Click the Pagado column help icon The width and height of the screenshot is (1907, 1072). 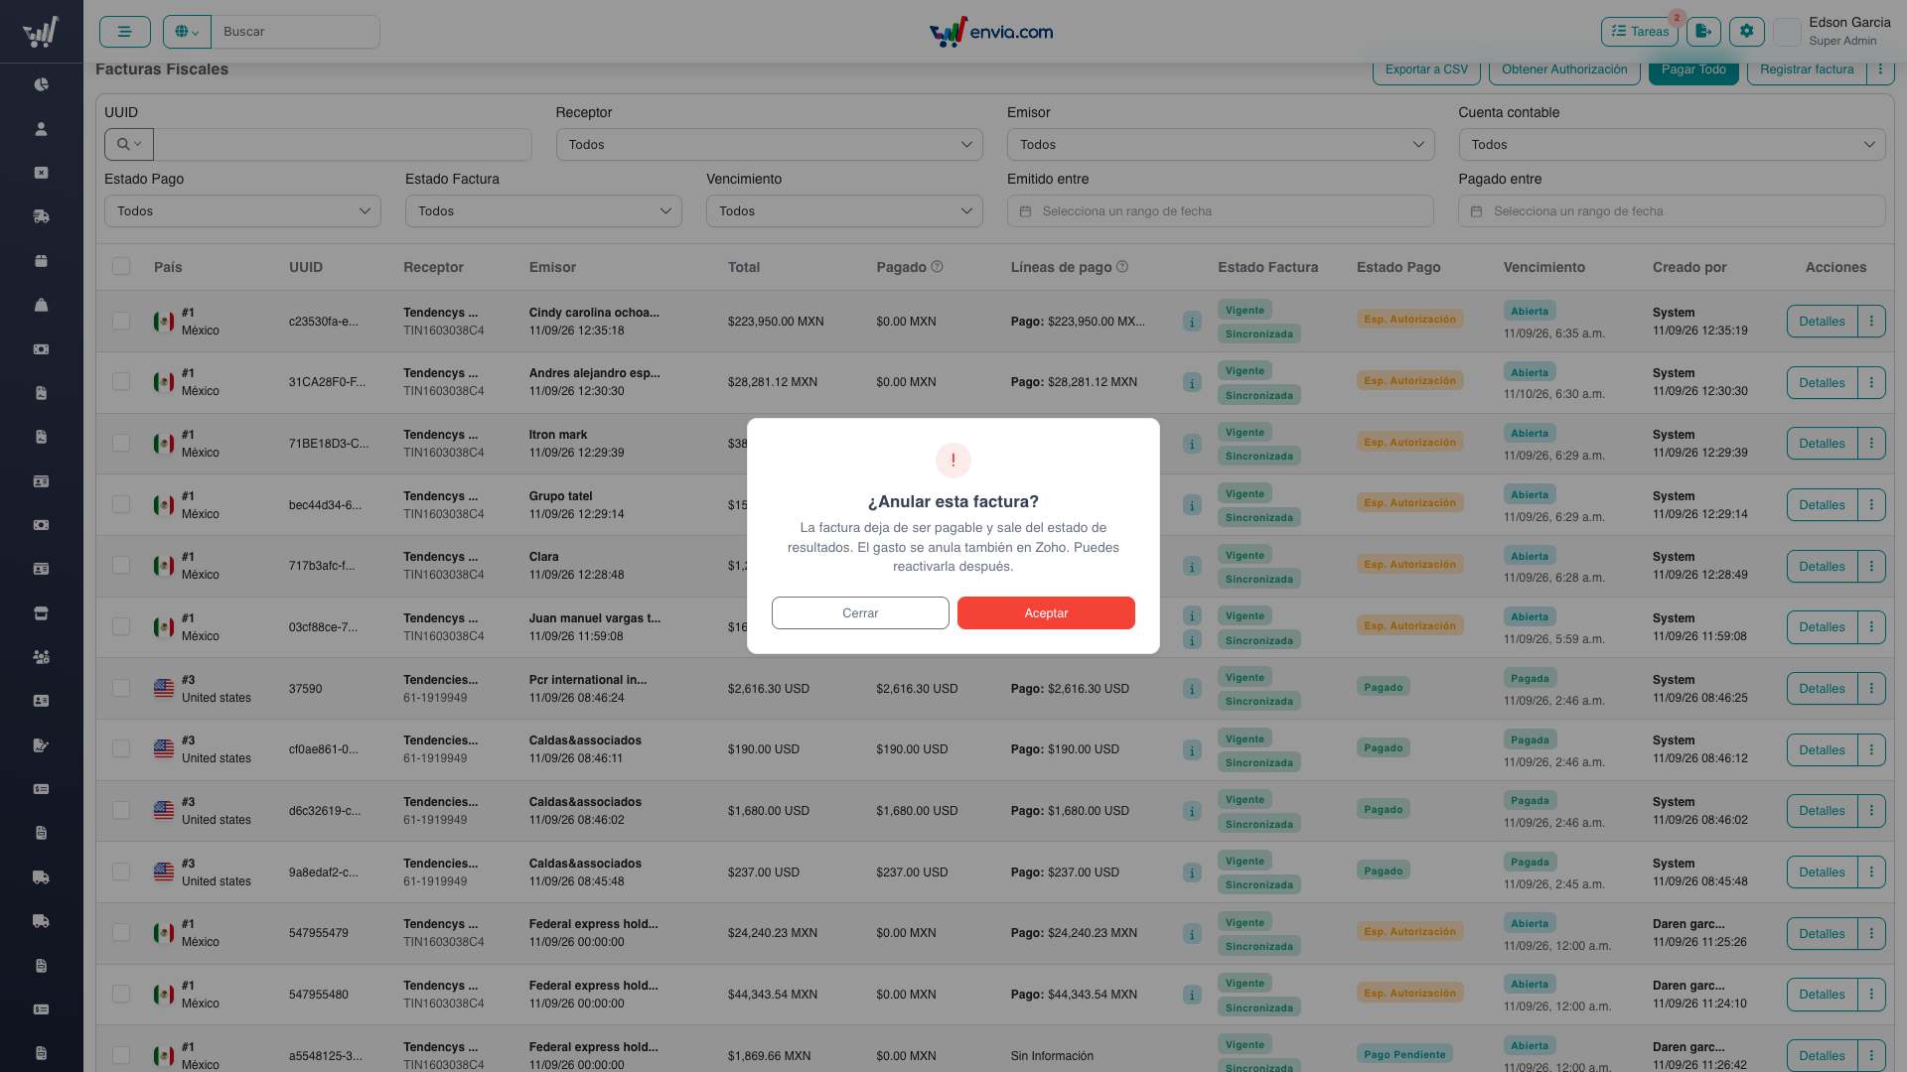click(x=937, y=267)
